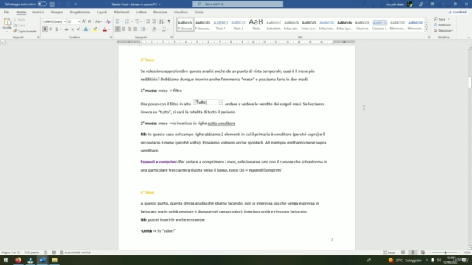Click the save disk icon in the title bar
The height and width of the screenshot is (265, 472).
[52, 4]
